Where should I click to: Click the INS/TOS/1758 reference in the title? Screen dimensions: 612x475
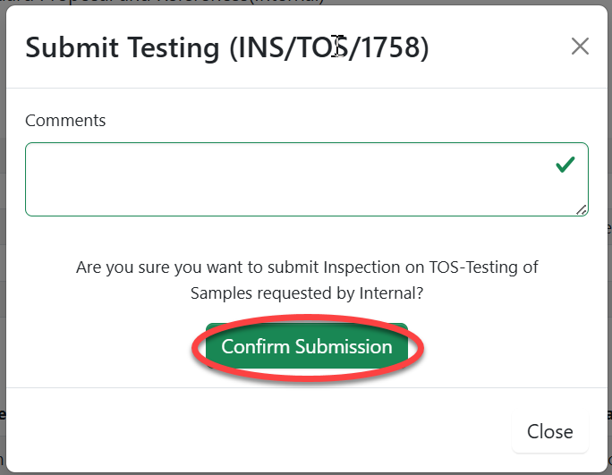tap(329, 48)
